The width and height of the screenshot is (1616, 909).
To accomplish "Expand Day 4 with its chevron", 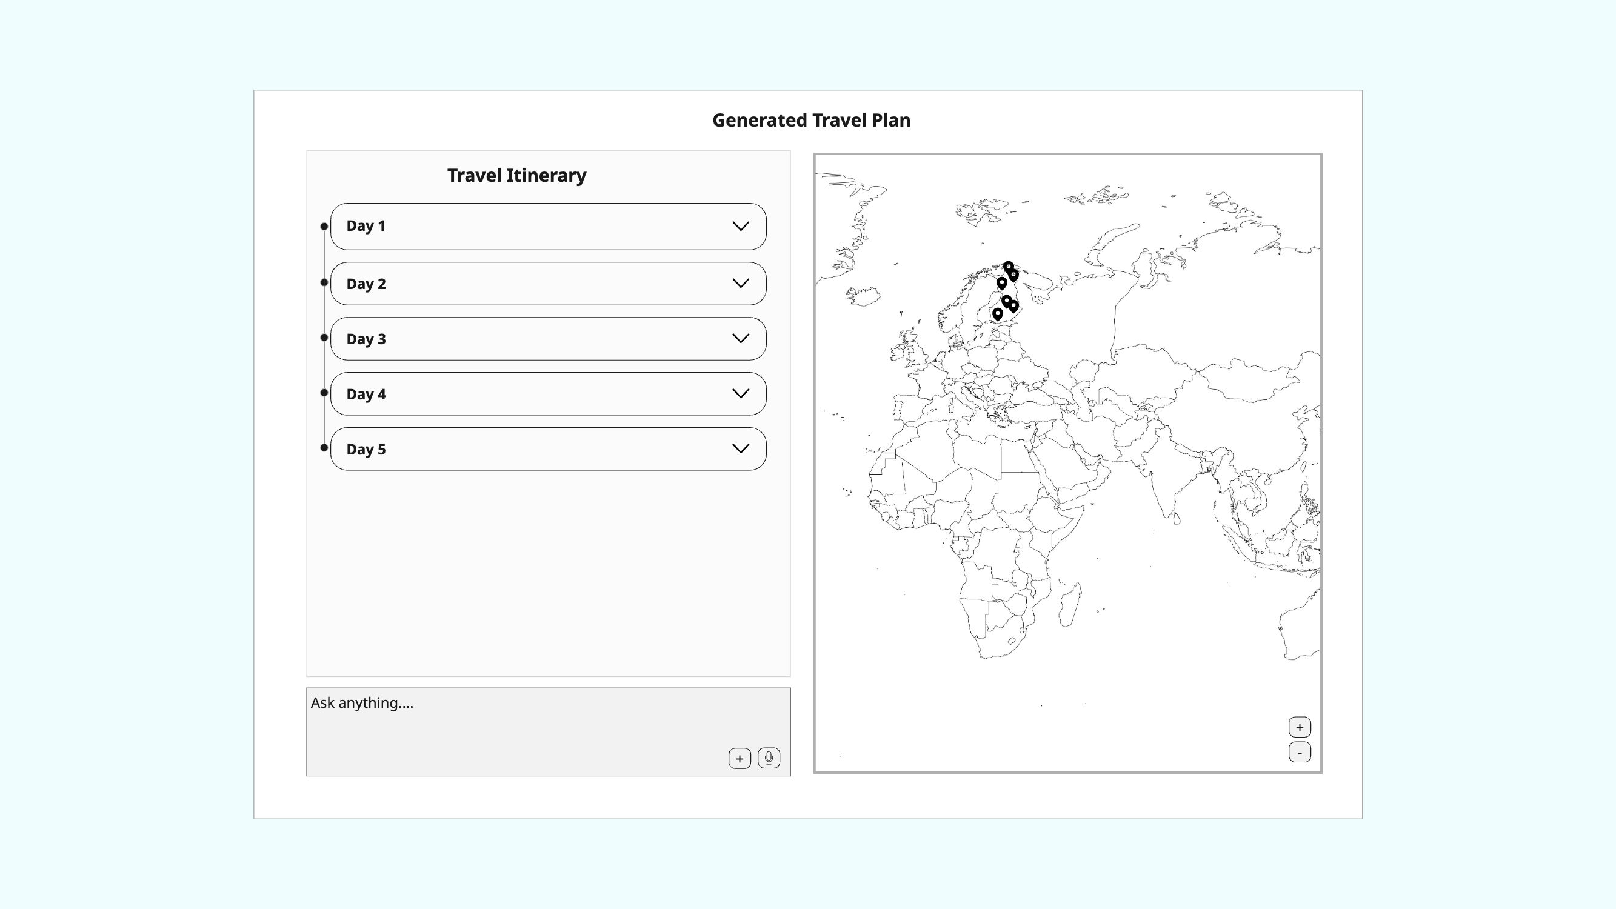I will coord(740,394).
